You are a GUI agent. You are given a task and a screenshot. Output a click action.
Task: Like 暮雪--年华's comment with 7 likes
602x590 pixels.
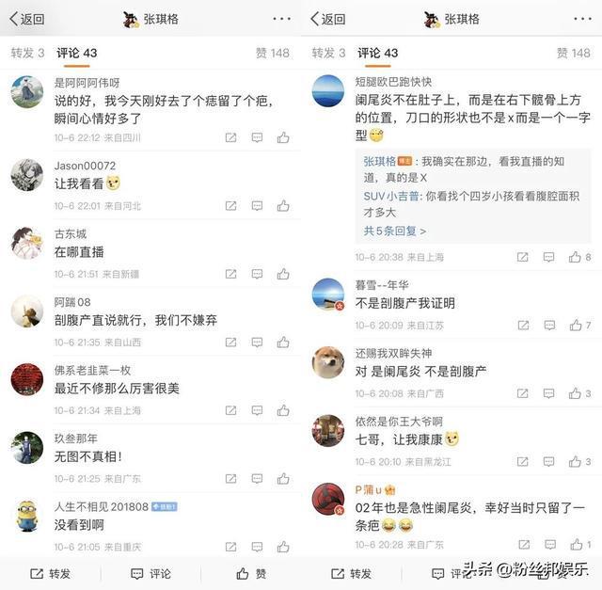point(580,326)
